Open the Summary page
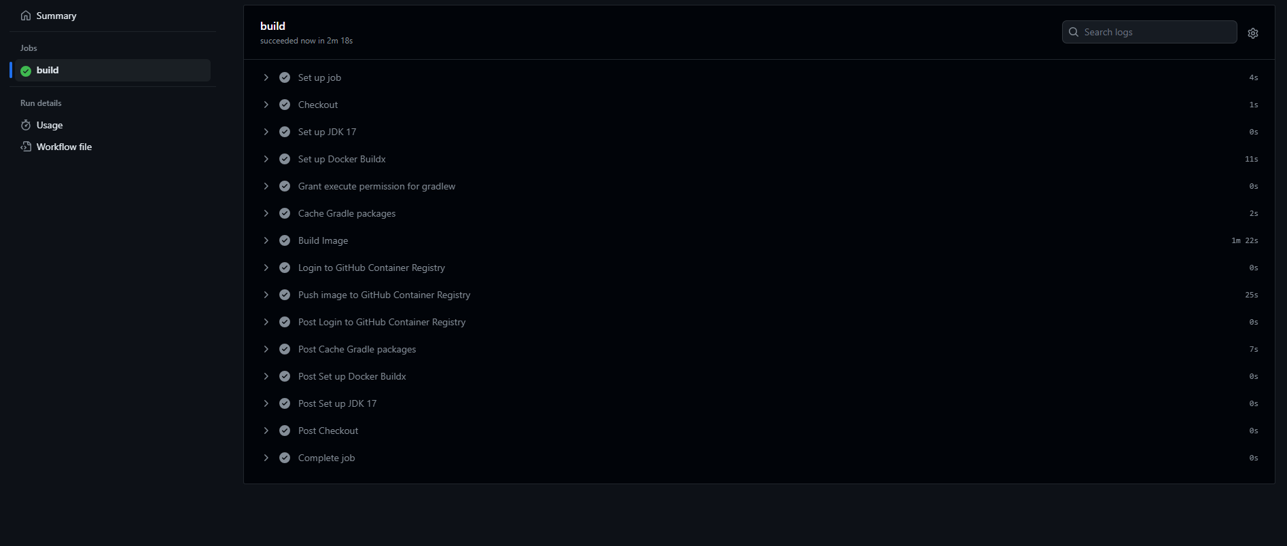This screenshot has height=546, width=1287. pyautogui.click(x=56, y=16)
